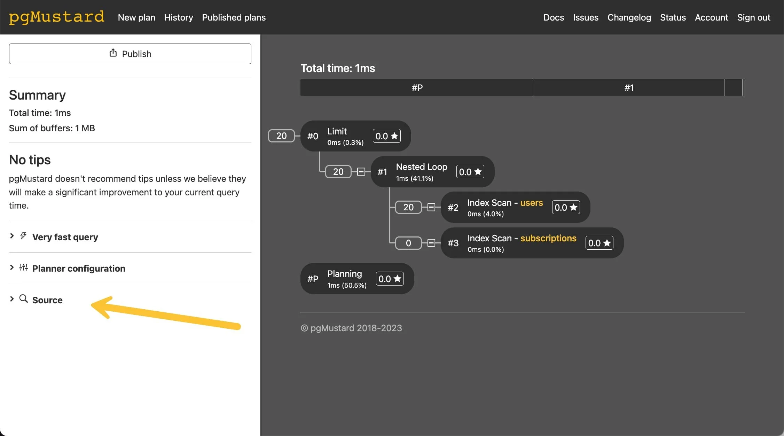The width and height of the screenshot is (784, 436).
Task: Click star rating badge on subscriptions Index Scan
Action: (599, 243)
